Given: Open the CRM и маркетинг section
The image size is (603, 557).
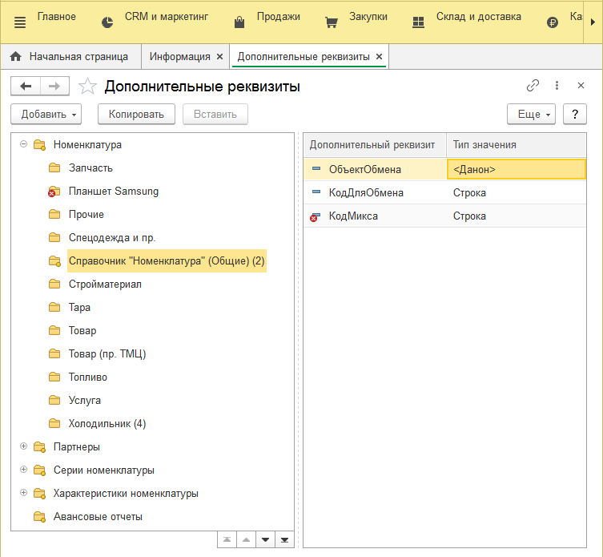Looking at the screenshot, I should [167, 17].
